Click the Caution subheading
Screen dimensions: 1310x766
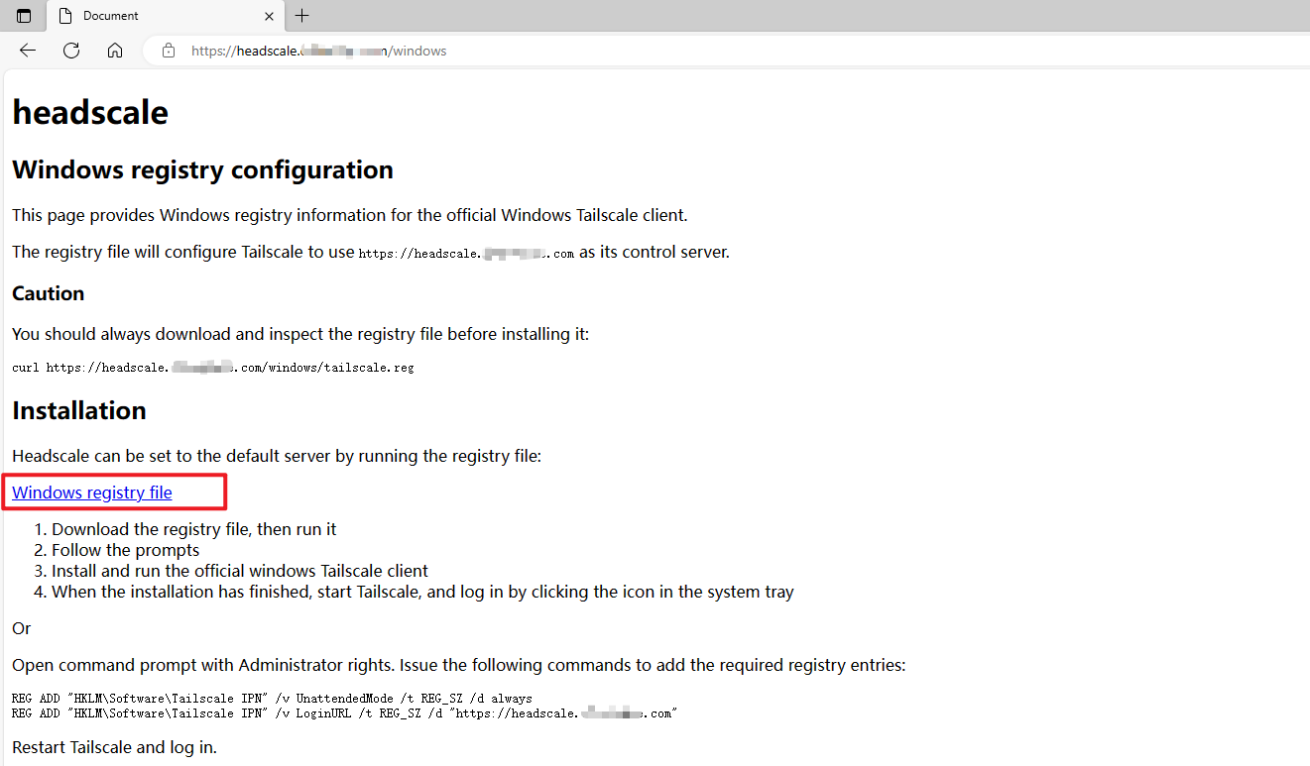(48, 293)
